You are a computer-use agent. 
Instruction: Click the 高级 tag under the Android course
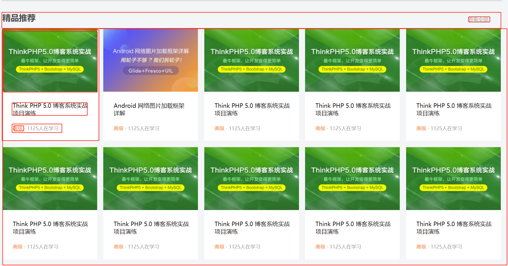pos(118,128)
